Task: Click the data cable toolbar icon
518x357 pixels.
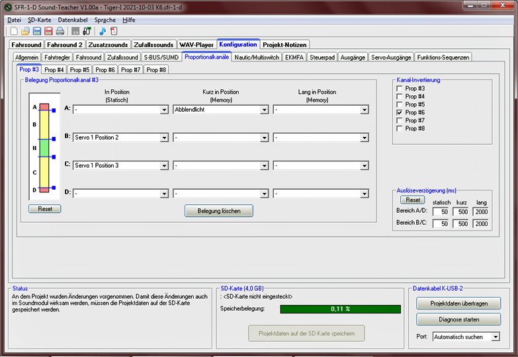Action: point(87,31)
